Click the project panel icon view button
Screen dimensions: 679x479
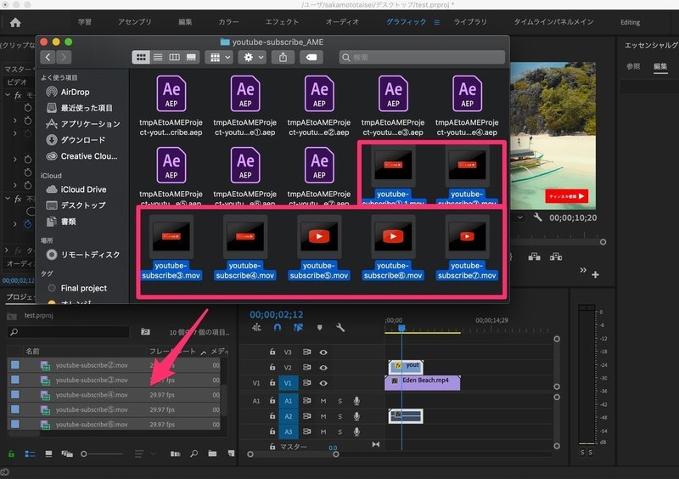coord(48,454)
